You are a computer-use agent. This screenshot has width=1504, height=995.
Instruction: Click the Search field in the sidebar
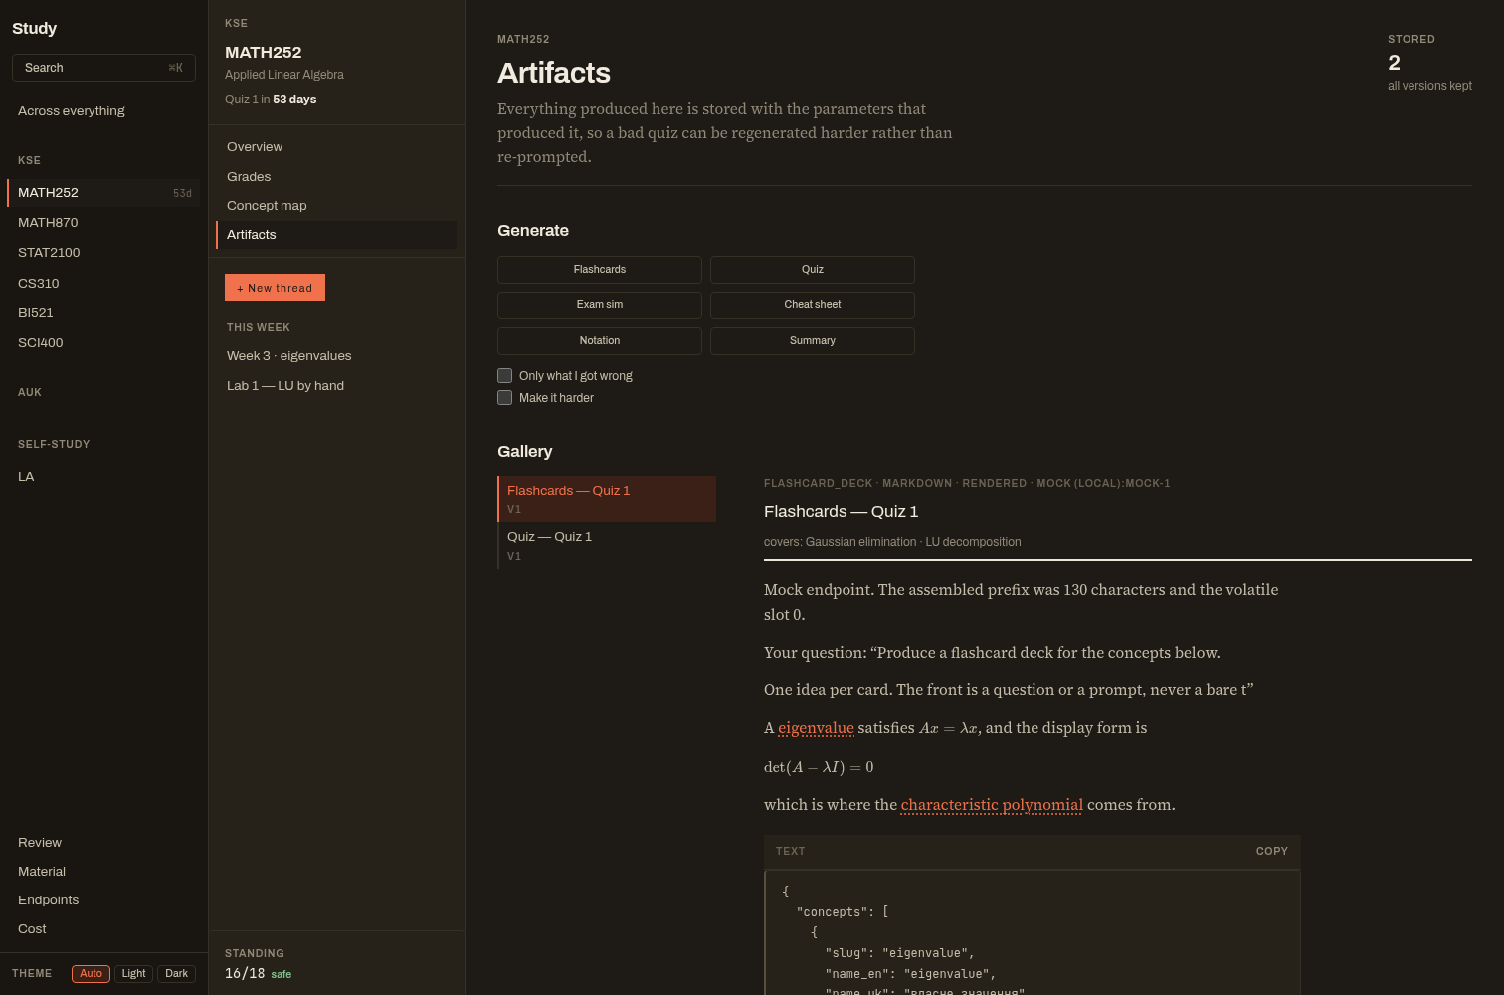pyautogui.click(x=103, y=68)
